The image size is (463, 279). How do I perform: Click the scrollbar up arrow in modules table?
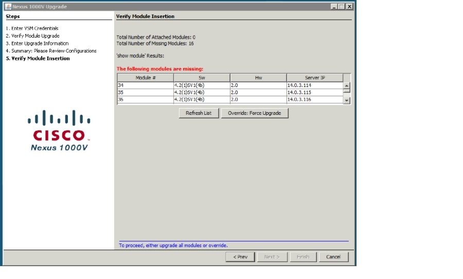[x=347, y=86]
